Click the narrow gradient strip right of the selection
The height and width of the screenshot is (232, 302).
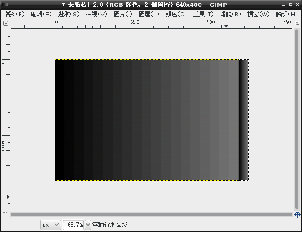(244, 120)
